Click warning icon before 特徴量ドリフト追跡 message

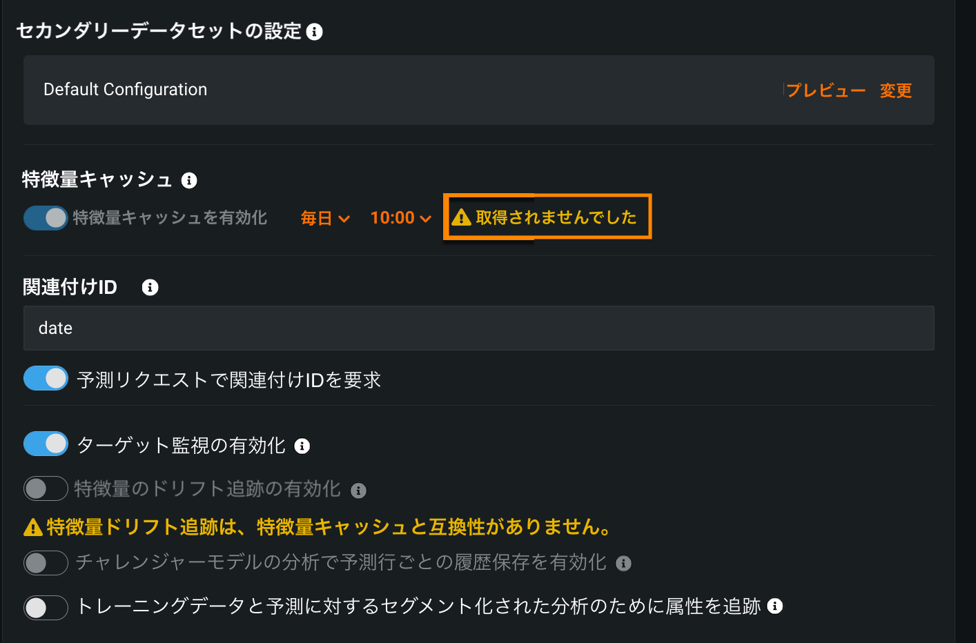coord(33,528)
